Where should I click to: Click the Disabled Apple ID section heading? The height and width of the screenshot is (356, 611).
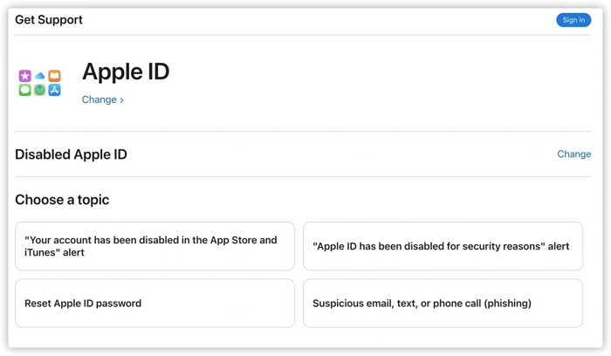pos(71,154)
